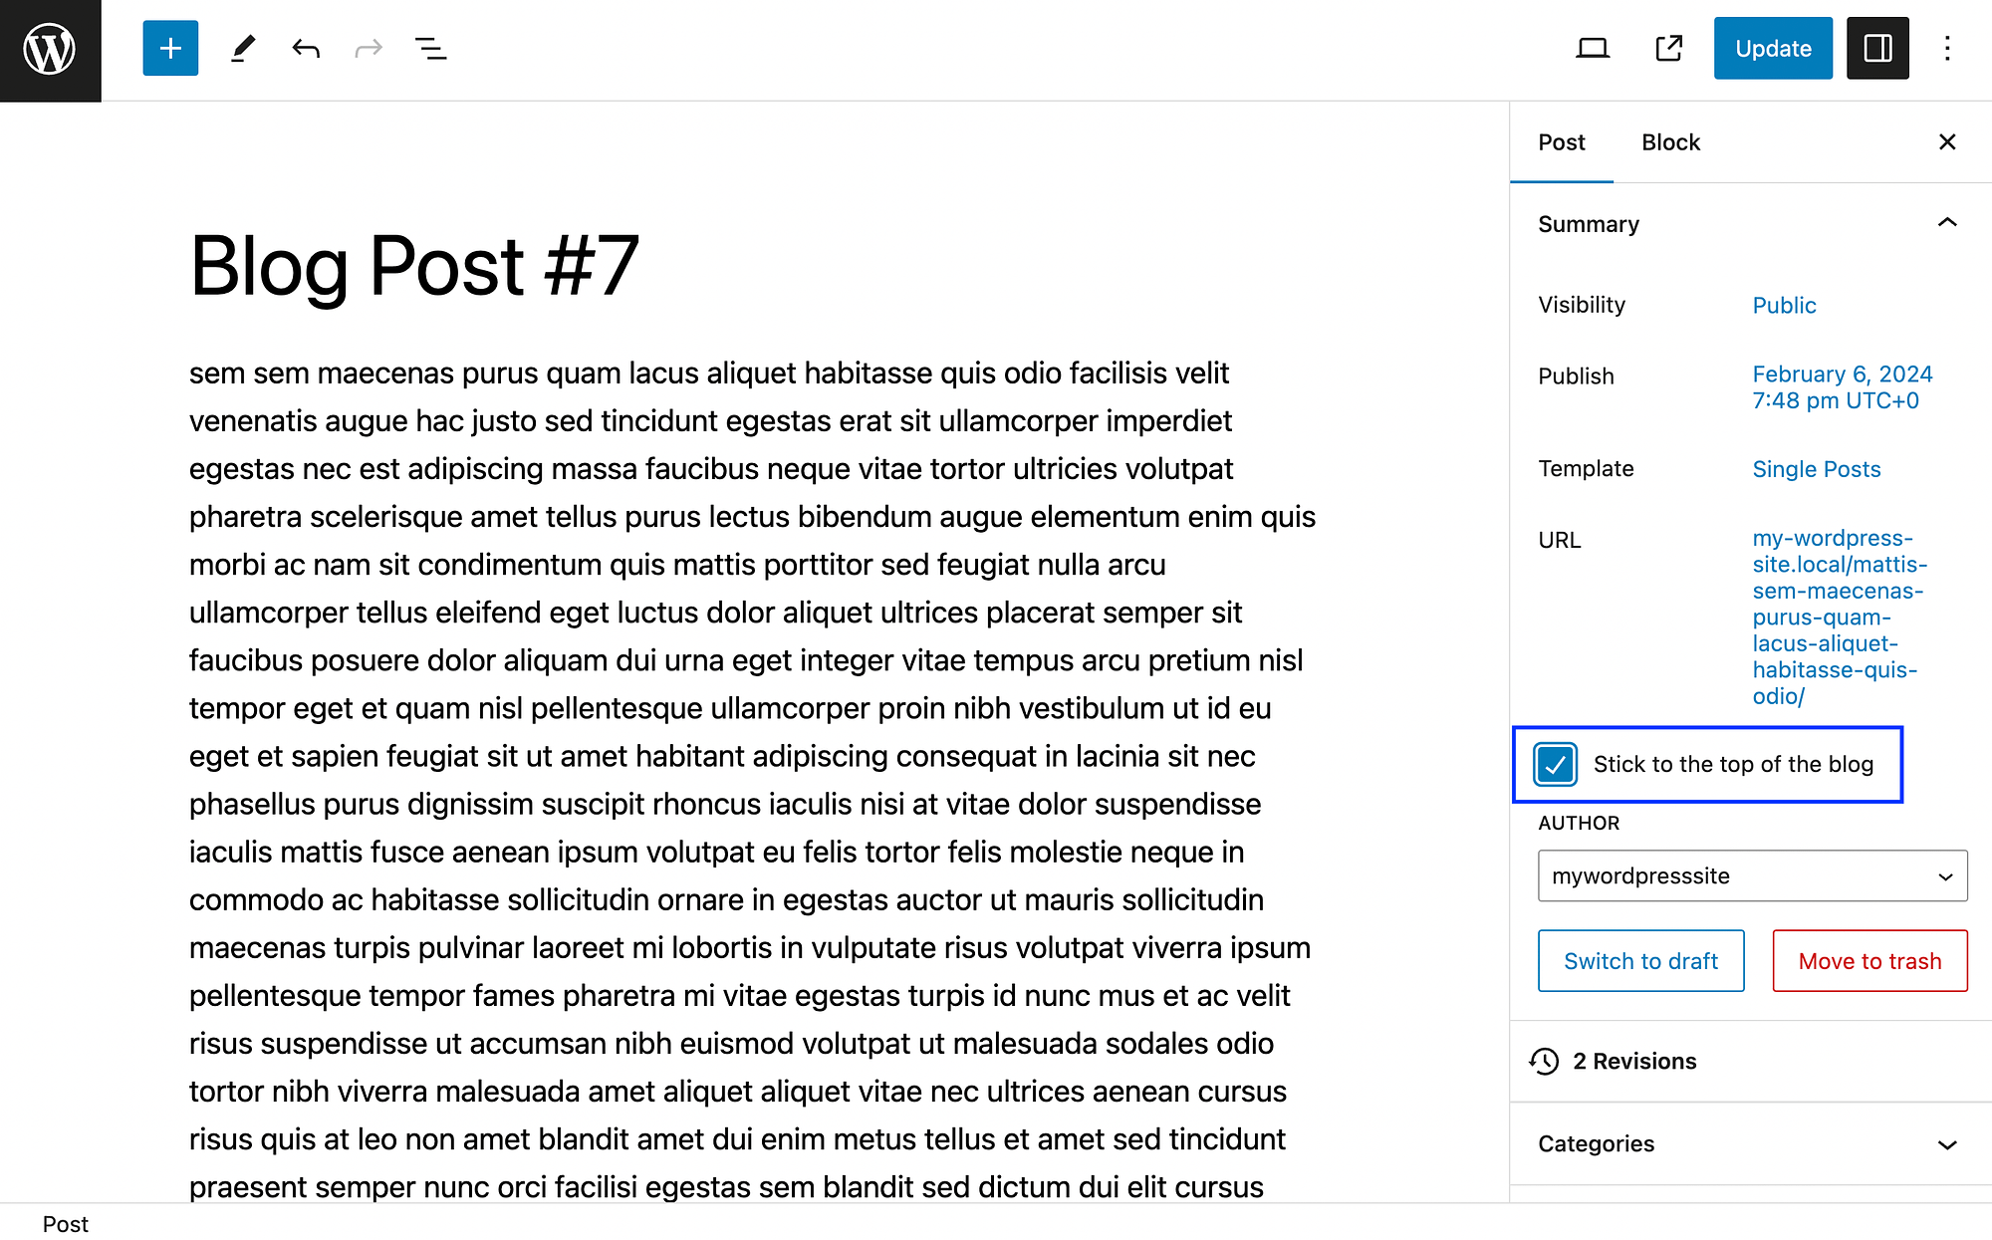Click the URL link to open post

coord(1840,616)
